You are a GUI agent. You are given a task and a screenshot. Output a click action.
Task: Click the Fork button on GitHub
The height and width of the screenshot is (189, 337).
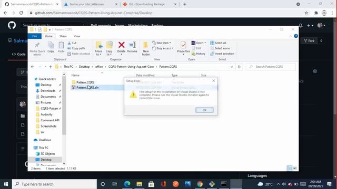(x=309, y=41)
